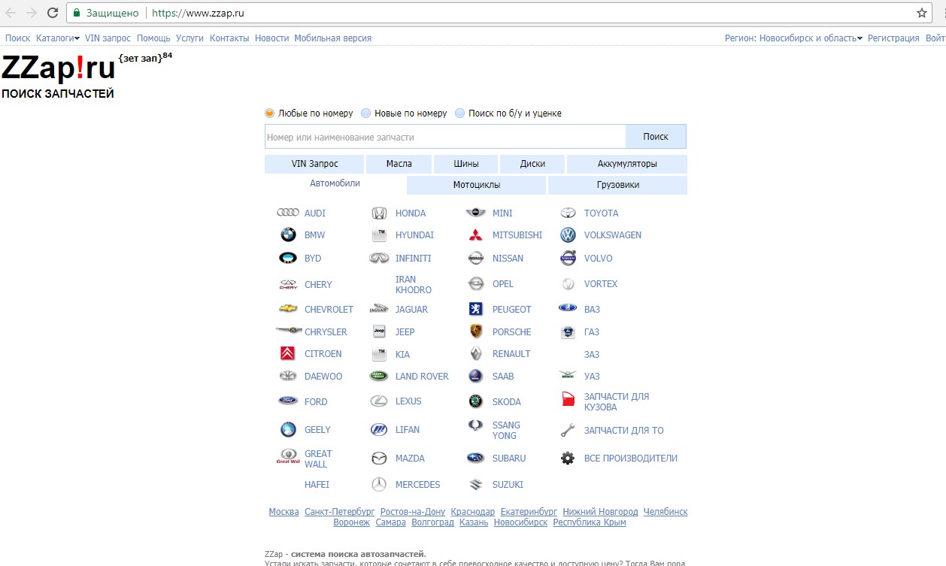This screenshot has height=566, width=946.
Task: Expand the Каталоги dropdown menu
Action: tap(58, 38)
